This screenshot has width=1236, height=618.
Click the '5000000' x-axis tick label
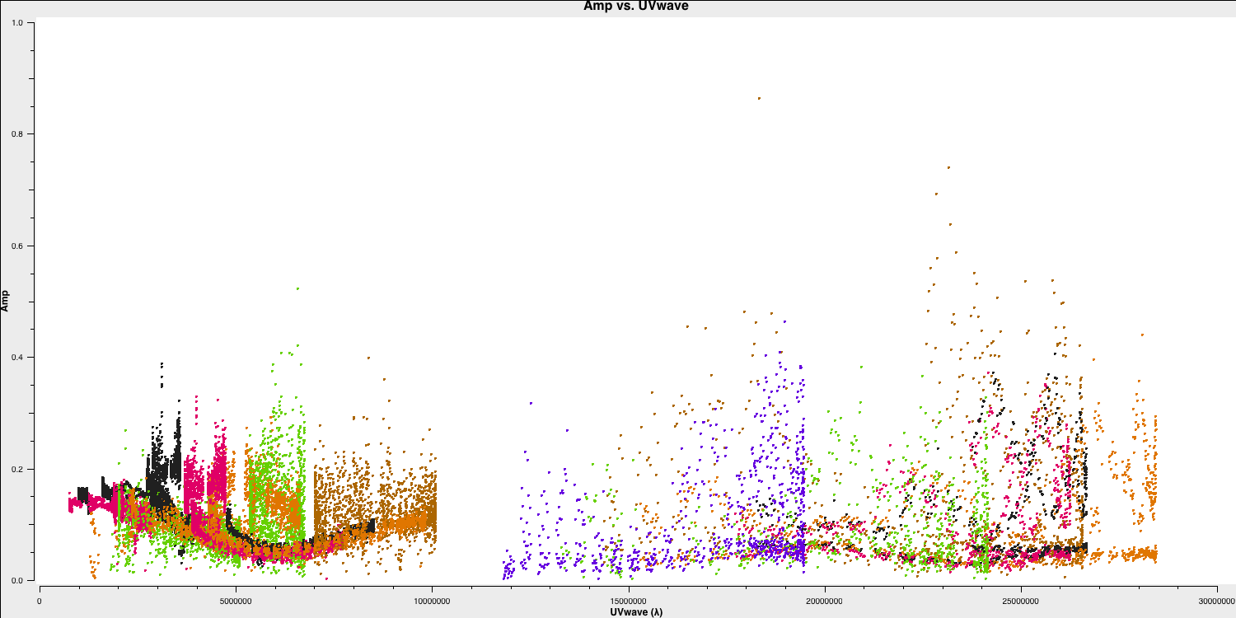[x=236, y=602]
